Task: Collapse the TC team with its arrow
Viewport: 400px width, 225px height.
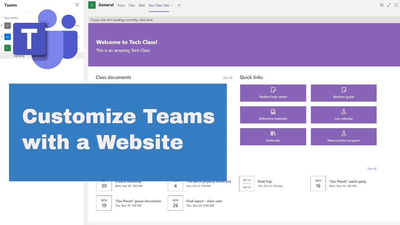Action: [2, 48]
